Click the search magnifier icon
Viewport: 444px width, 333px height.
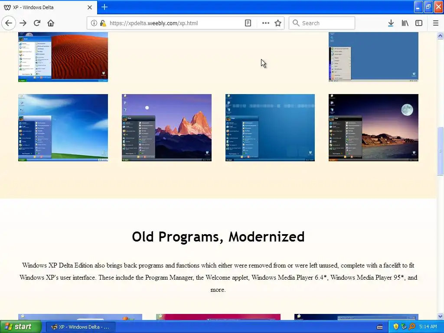pos(296,23)
